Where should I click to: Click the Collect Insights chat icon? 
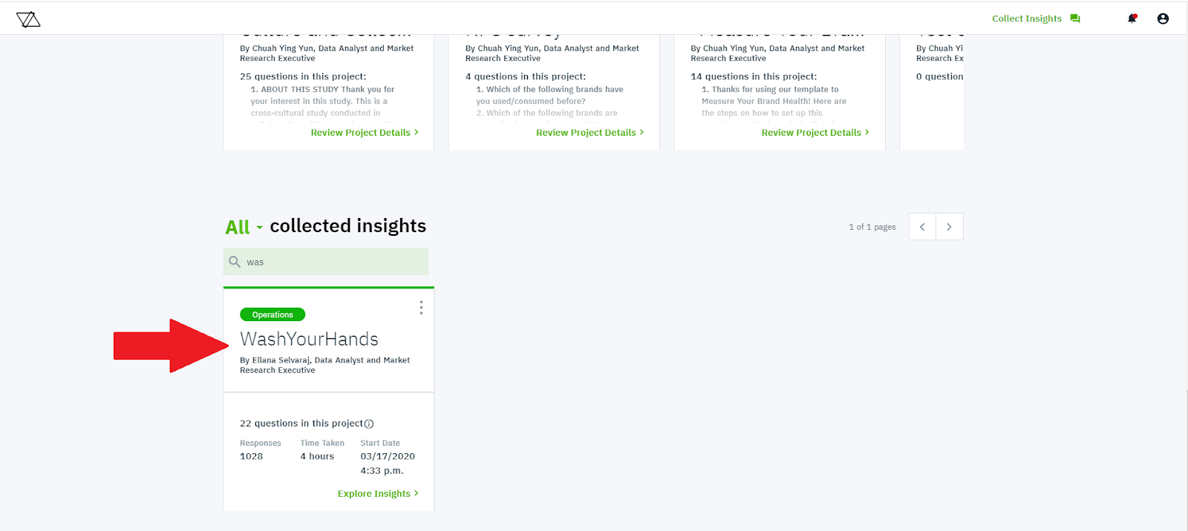coord(1075,19)
